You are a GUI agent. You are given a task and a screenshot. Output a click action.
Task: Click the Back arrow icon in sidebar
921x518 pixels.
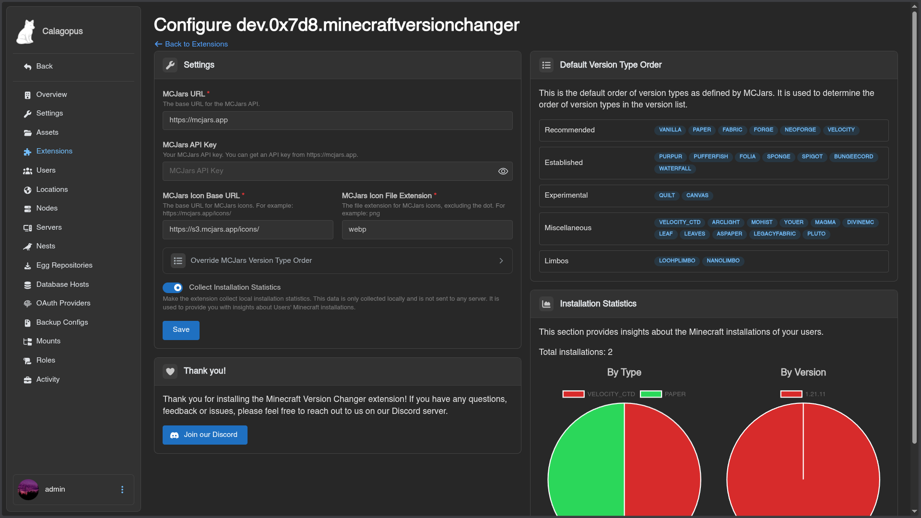click(27, 67)
